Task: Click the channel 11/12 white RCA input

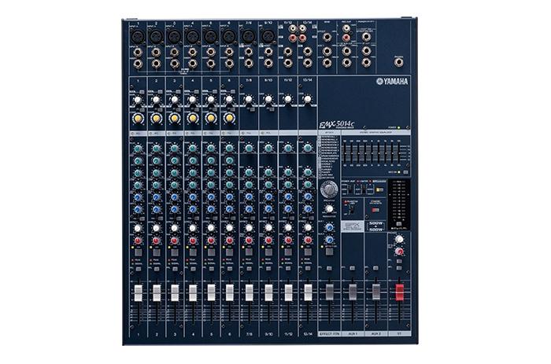Action: click(x=292, y=28)
